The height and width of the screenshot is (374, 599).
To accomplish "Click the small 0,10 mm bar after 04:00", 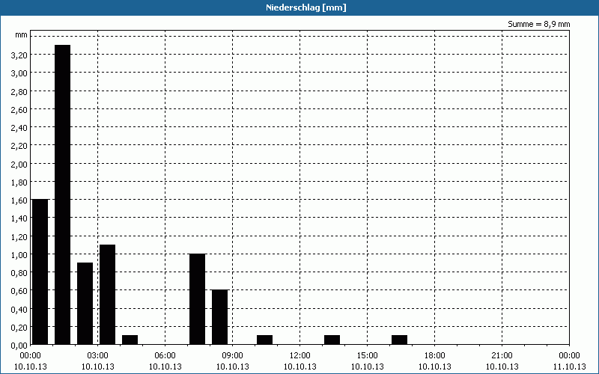I will coord(130,340).
